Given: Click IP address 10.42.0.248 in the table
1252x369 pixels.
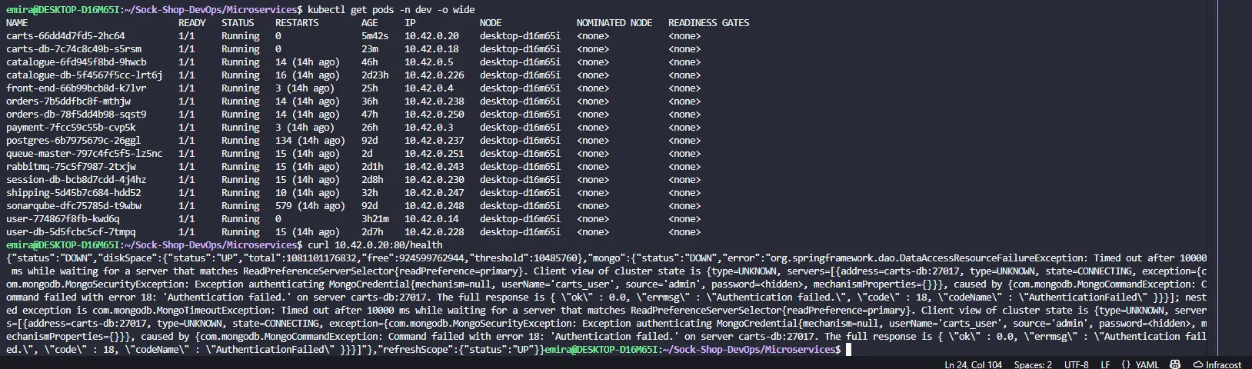Looking at the screenshot, I should point(435,206).
